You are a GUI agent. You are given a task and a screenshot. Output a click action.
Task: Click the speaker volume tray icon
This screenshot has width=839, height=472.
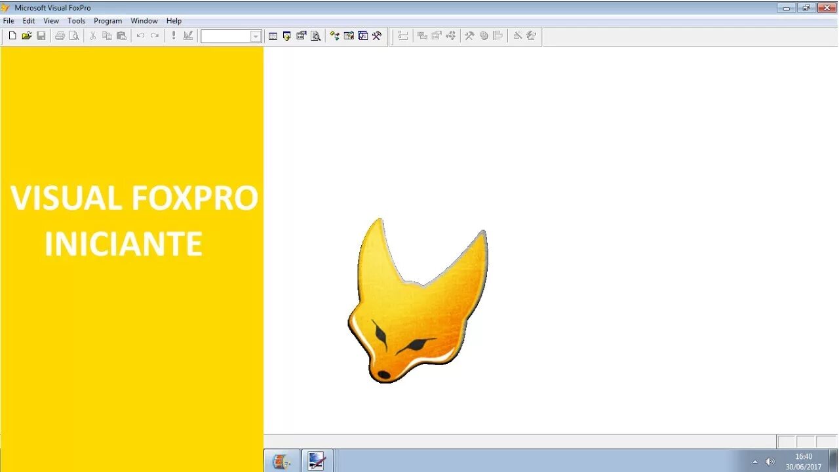tap(770, 462)
